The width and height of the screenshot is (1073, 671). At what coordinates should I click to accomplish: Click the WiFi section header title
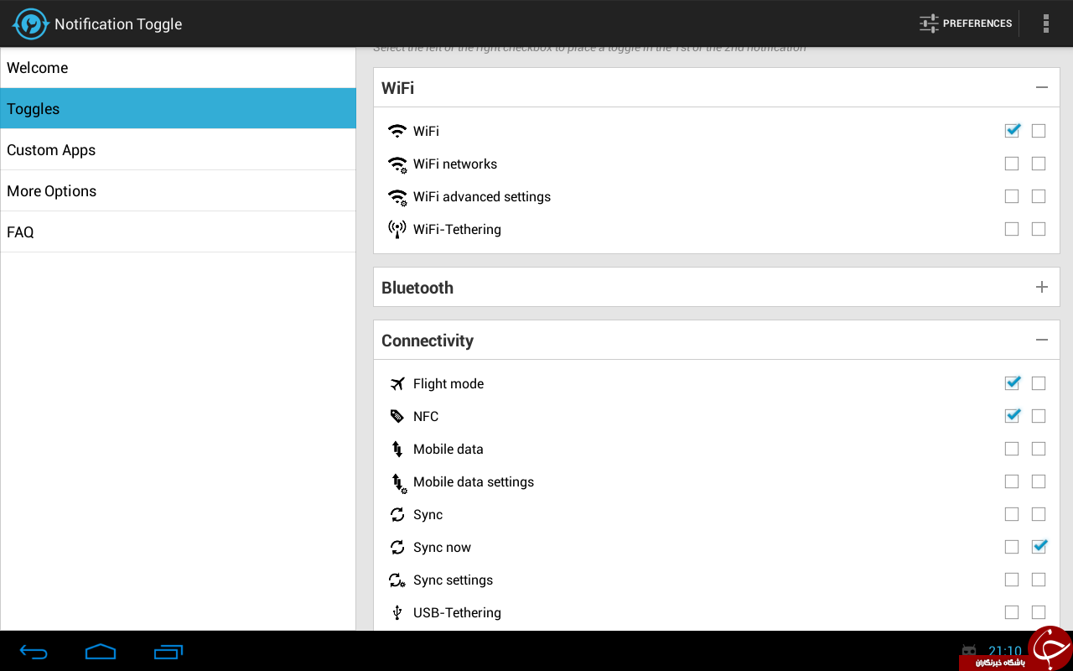point(397,88)
